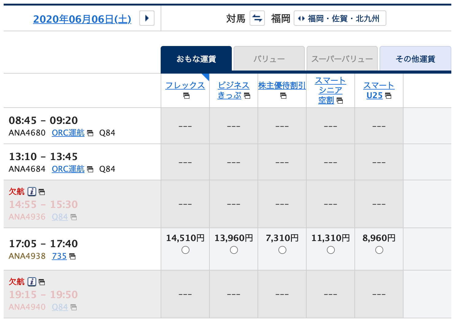Open 福岡・佐賀・北九州 airport selector
This screenshot has height=322, width=455.
click(340, 18)
